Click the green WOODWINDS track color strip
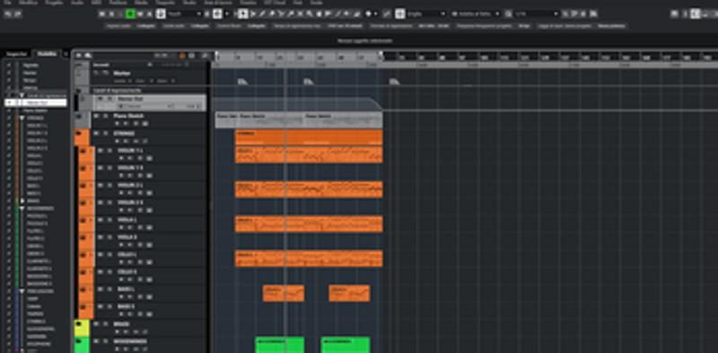Screen dimensions: 718x353 82,345
